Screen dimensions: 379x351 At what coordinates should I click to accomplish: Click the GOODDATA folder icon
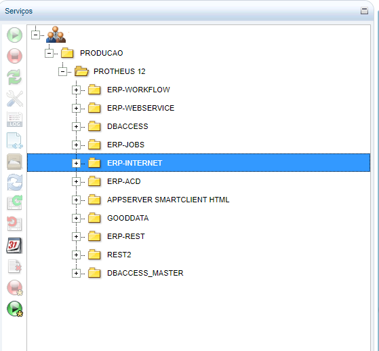(94, 218)
